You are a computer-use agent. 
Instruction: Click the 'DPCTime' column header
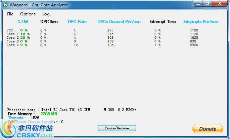coord(49,22)
